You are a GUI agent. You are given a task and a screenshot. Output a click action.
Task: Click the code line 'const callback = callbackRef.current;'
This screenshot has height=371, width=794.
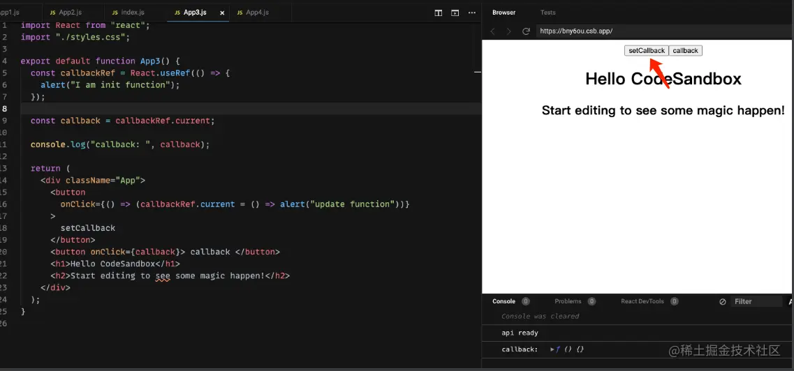click(x=122, y=121)
